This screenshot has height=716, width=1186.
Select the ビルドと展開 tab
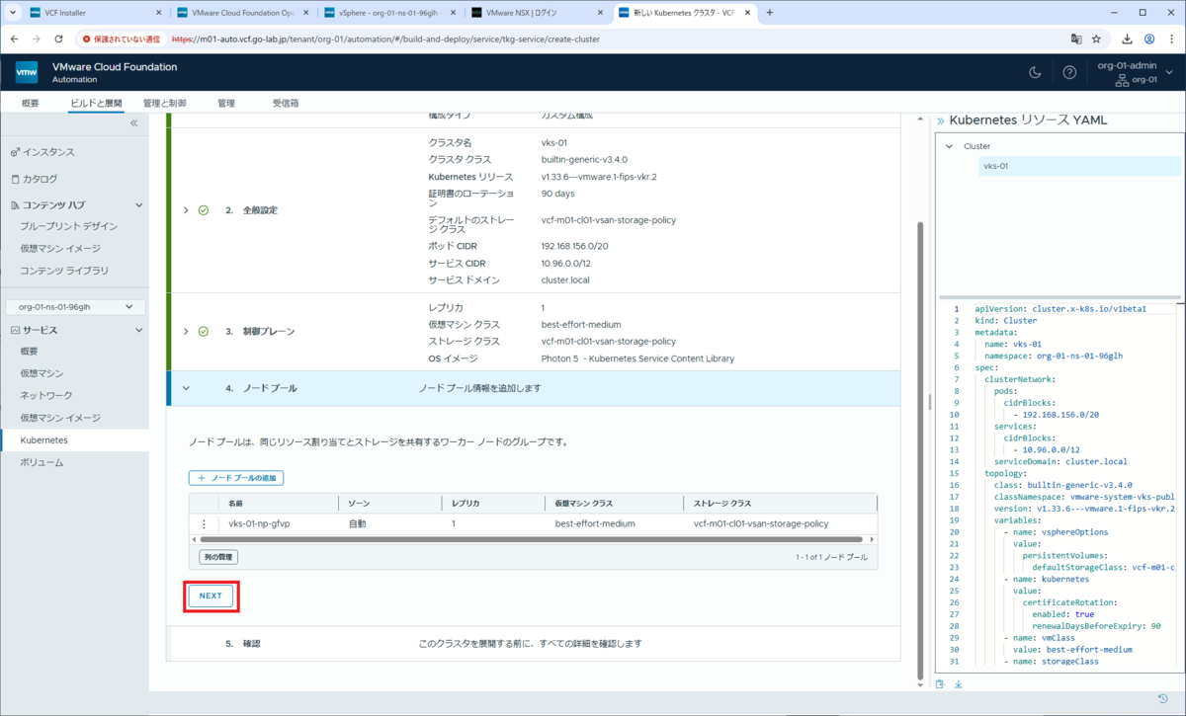[x=96, y=103]
